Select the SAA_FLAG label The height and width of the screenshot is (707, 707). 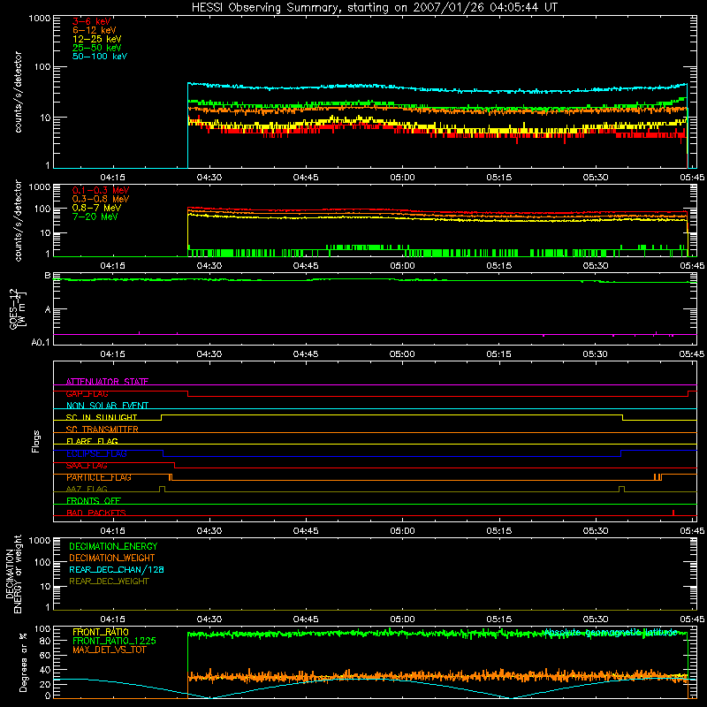[x=87, y=466]
